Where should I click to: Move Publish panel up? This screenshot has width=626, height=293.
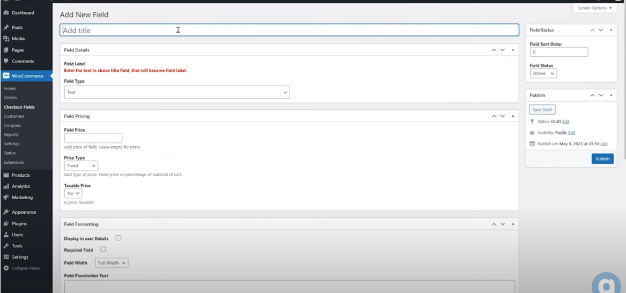tap(592, 95)
